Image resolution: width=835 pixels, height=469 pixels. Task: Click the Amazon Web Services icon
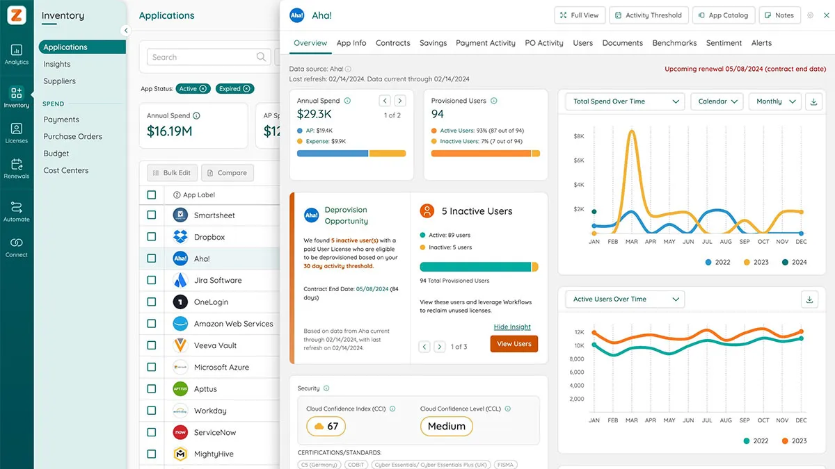point(180,324)
